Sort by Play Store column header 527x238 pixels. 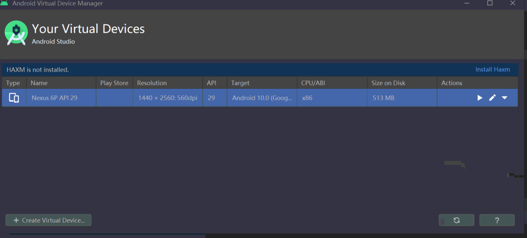click(x=114, y=83)
